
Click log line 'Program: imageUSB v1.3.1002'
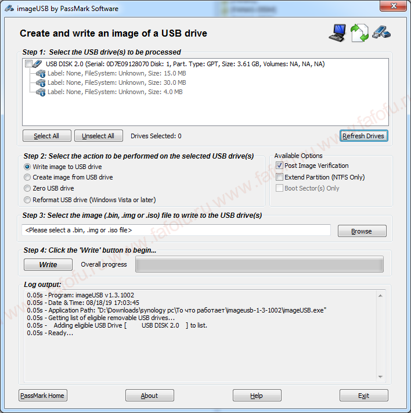tap(80, 295)
